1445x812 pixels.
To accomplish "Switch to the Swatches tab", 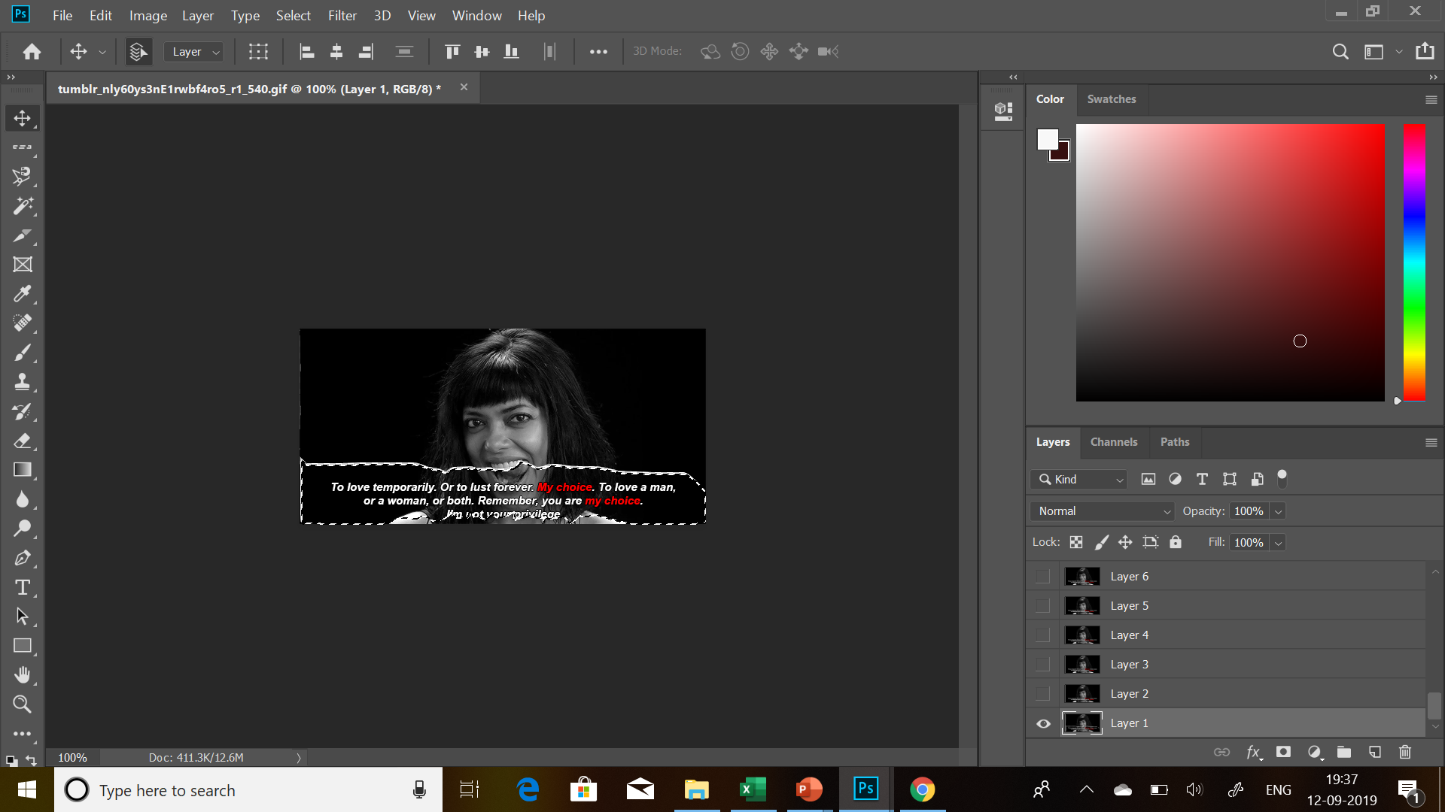I will click(x=1111, y=99).
